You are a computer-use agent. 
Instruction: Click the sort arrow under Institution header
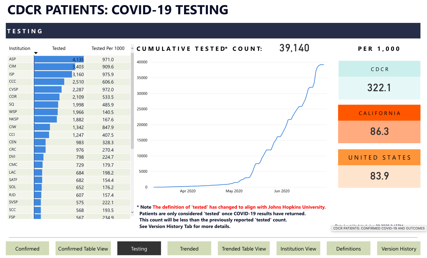pyautogui.click(x=36, y=53)
